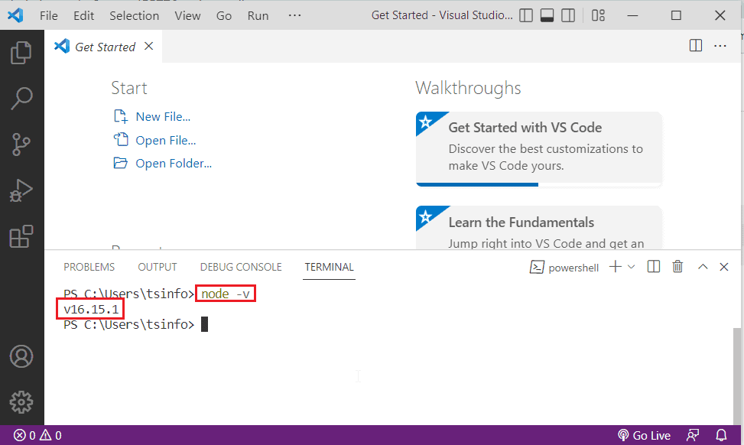Close the Get Started tab

pyautogui.click(x=148, y=46)
